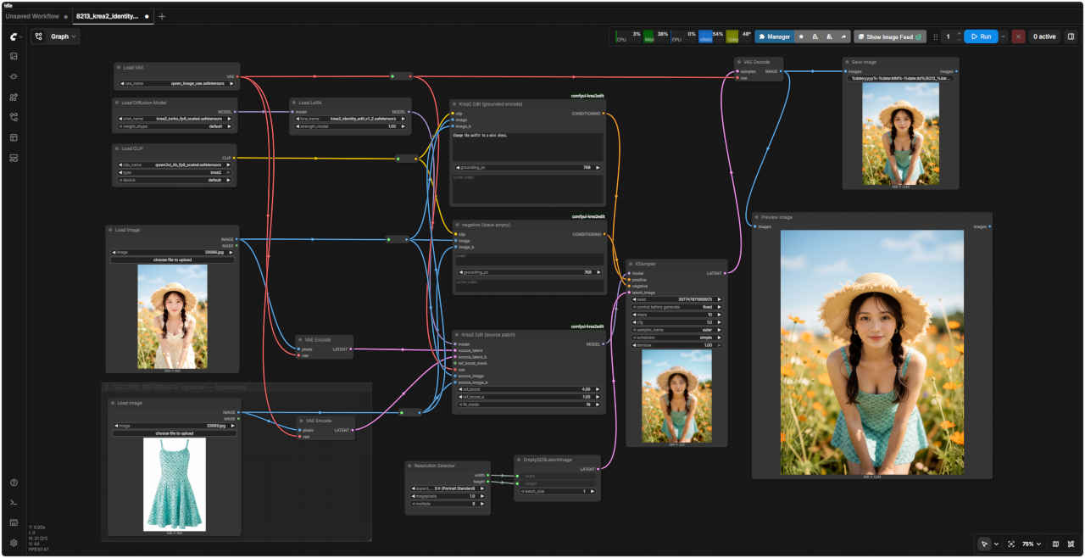
Task: Toggle the minimap icon
Action: [1055, 544]
